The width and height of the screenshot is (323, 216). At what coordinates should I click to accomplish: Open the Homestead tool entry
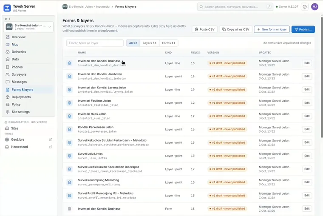[x=28, y=147]
